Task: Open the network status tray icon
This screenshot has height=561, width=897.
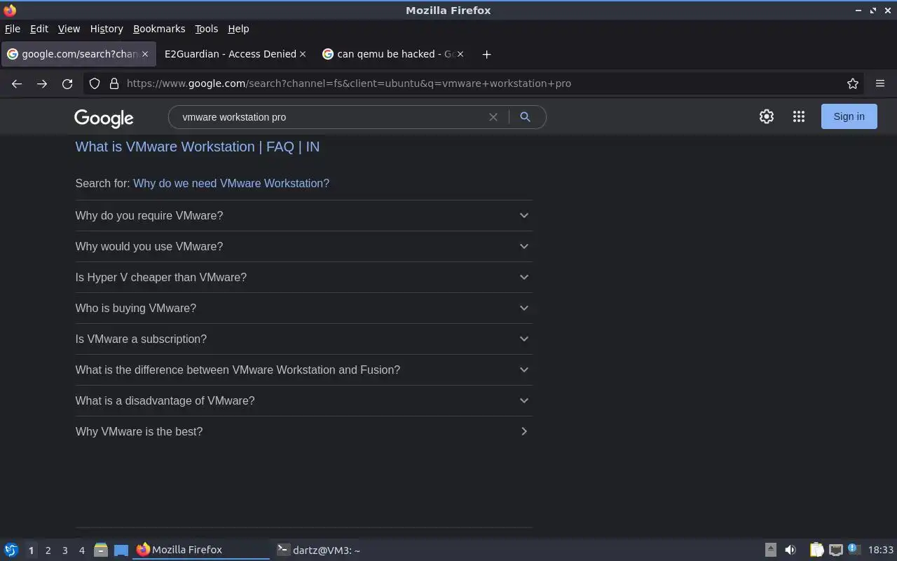Action: (835, 550)
